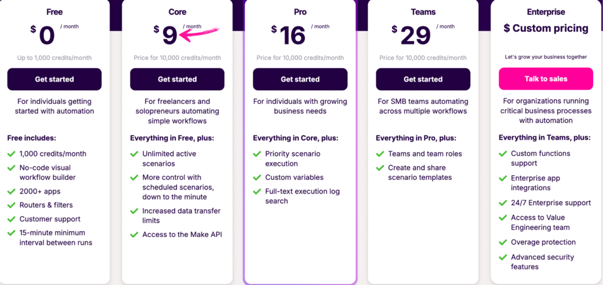Screen dimensions: 603x285
Task: Click checkmark beside Routers & filters
Action: 11,205
